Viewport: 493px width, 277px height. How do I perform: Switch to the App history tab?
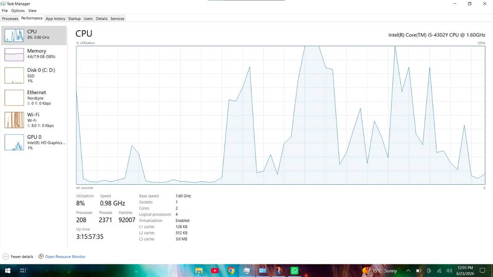[55, 18]
